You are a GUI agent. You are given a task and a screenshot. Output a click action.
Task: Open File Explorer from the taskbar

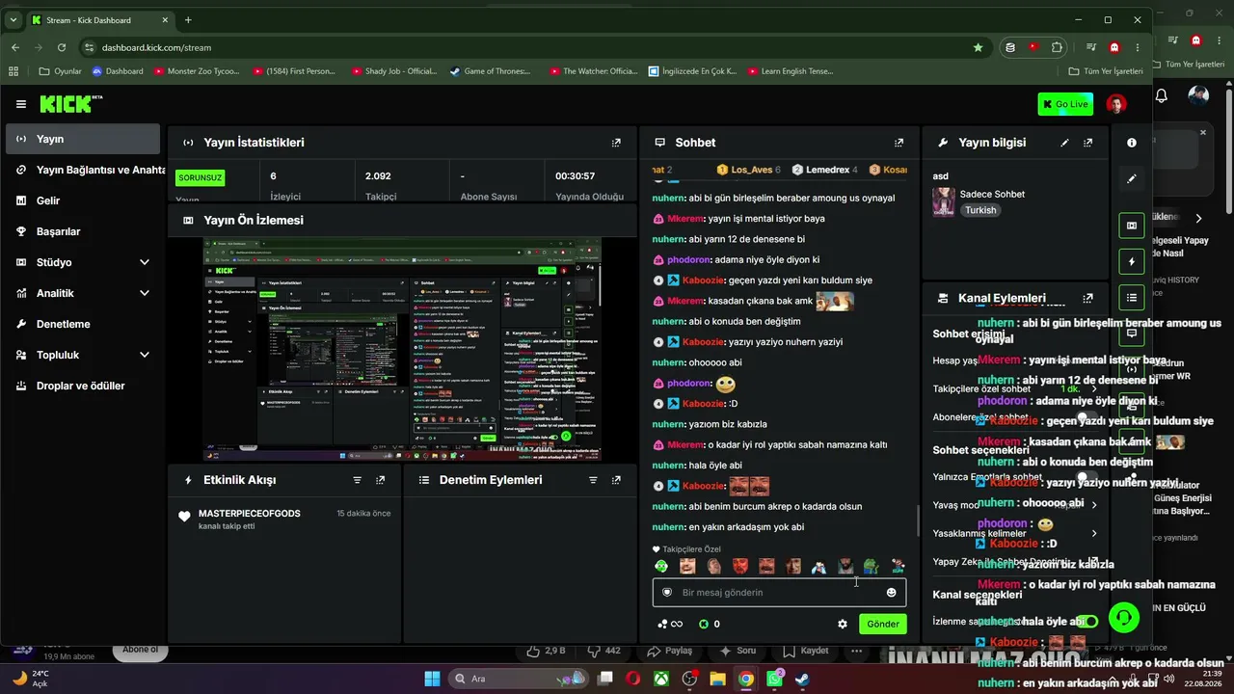(717, 679)
